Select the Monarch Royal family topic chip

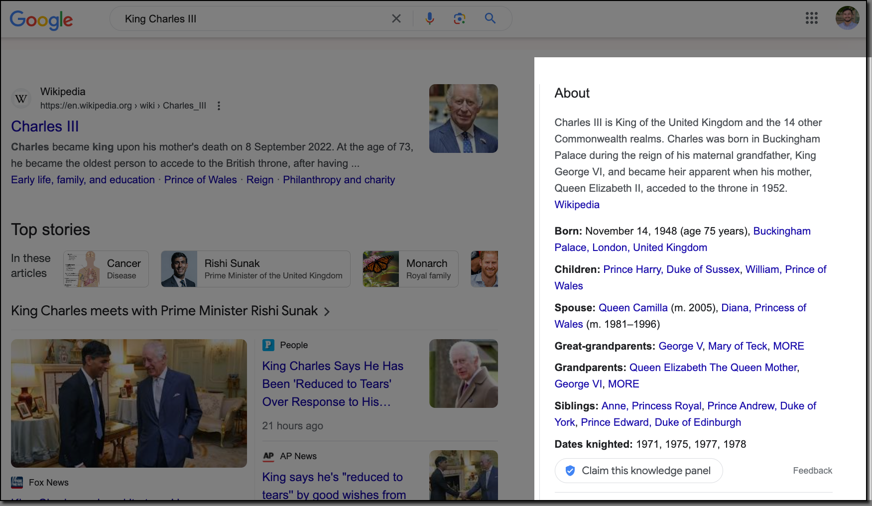tap(410, 269)
